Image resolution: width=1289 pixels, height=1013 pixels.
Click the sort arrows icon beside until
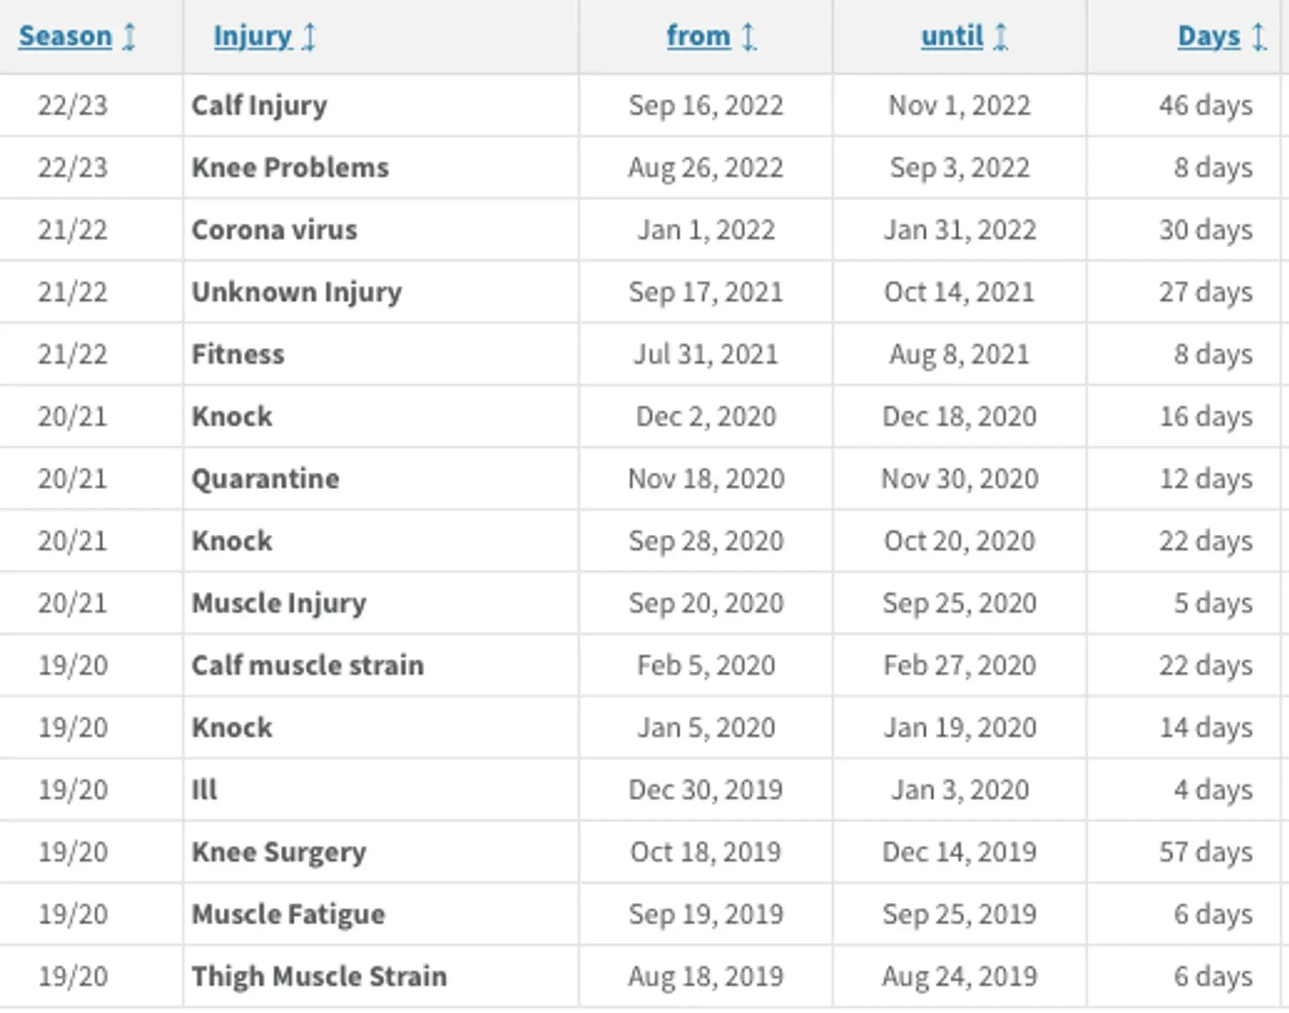point(1001,36)
